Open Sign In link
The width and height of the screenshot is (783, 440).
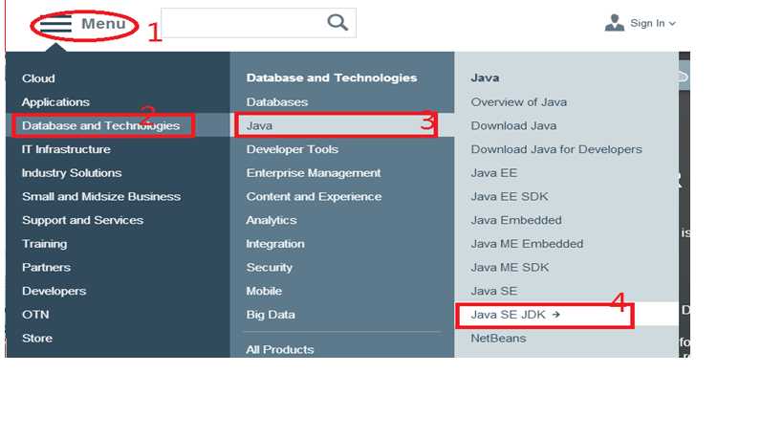[x=647, y=23]
